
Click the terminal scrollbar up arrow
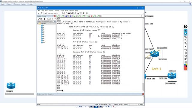pos(143,19)
